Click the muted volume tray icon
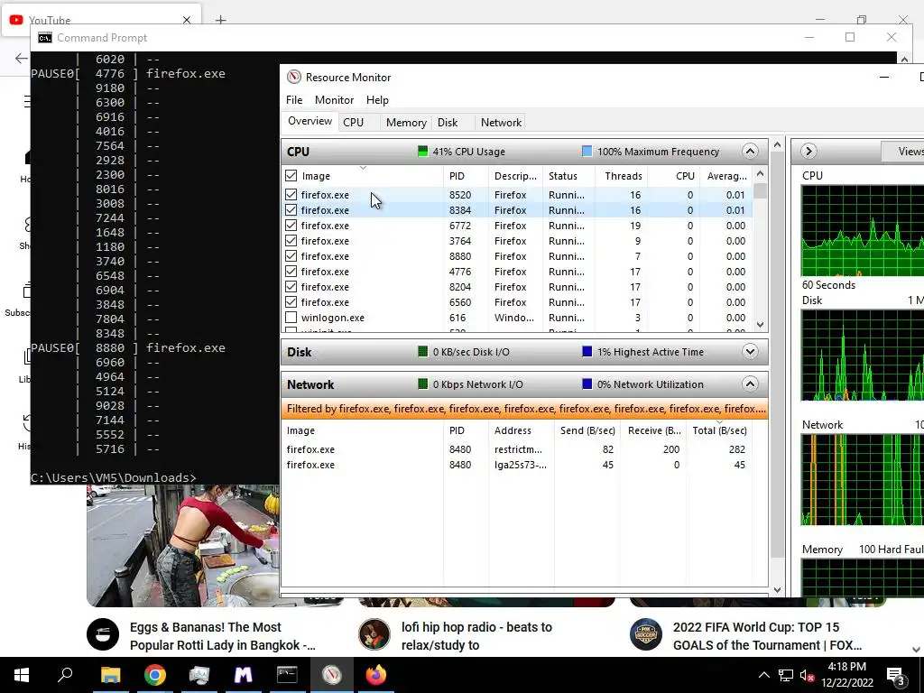 (808, 675)
